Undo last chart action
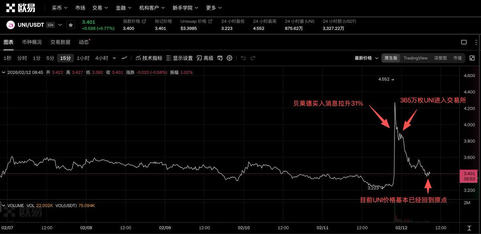 243,58
